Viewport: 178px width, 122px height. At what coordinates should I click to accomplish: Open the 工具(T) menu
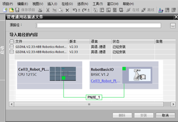[98, 4]
